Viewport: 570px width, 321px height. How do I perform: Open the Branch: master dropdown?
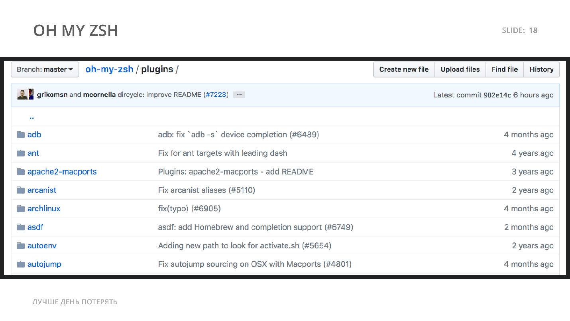(45, 69)
